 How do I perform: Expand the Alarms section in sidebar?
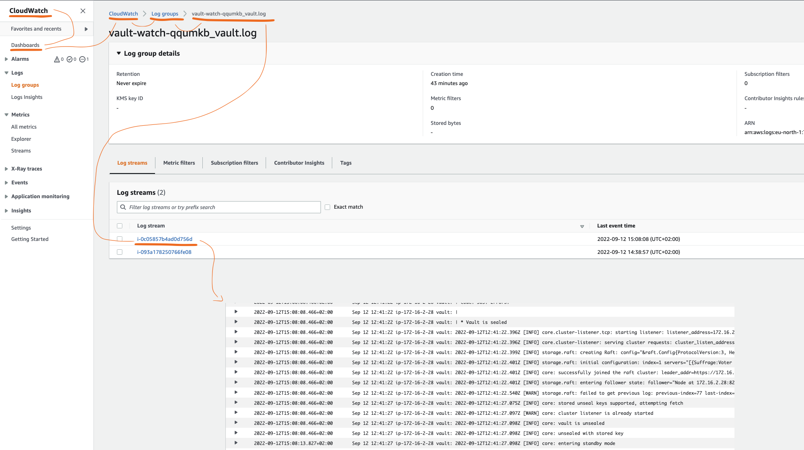(x=6, y=59)
